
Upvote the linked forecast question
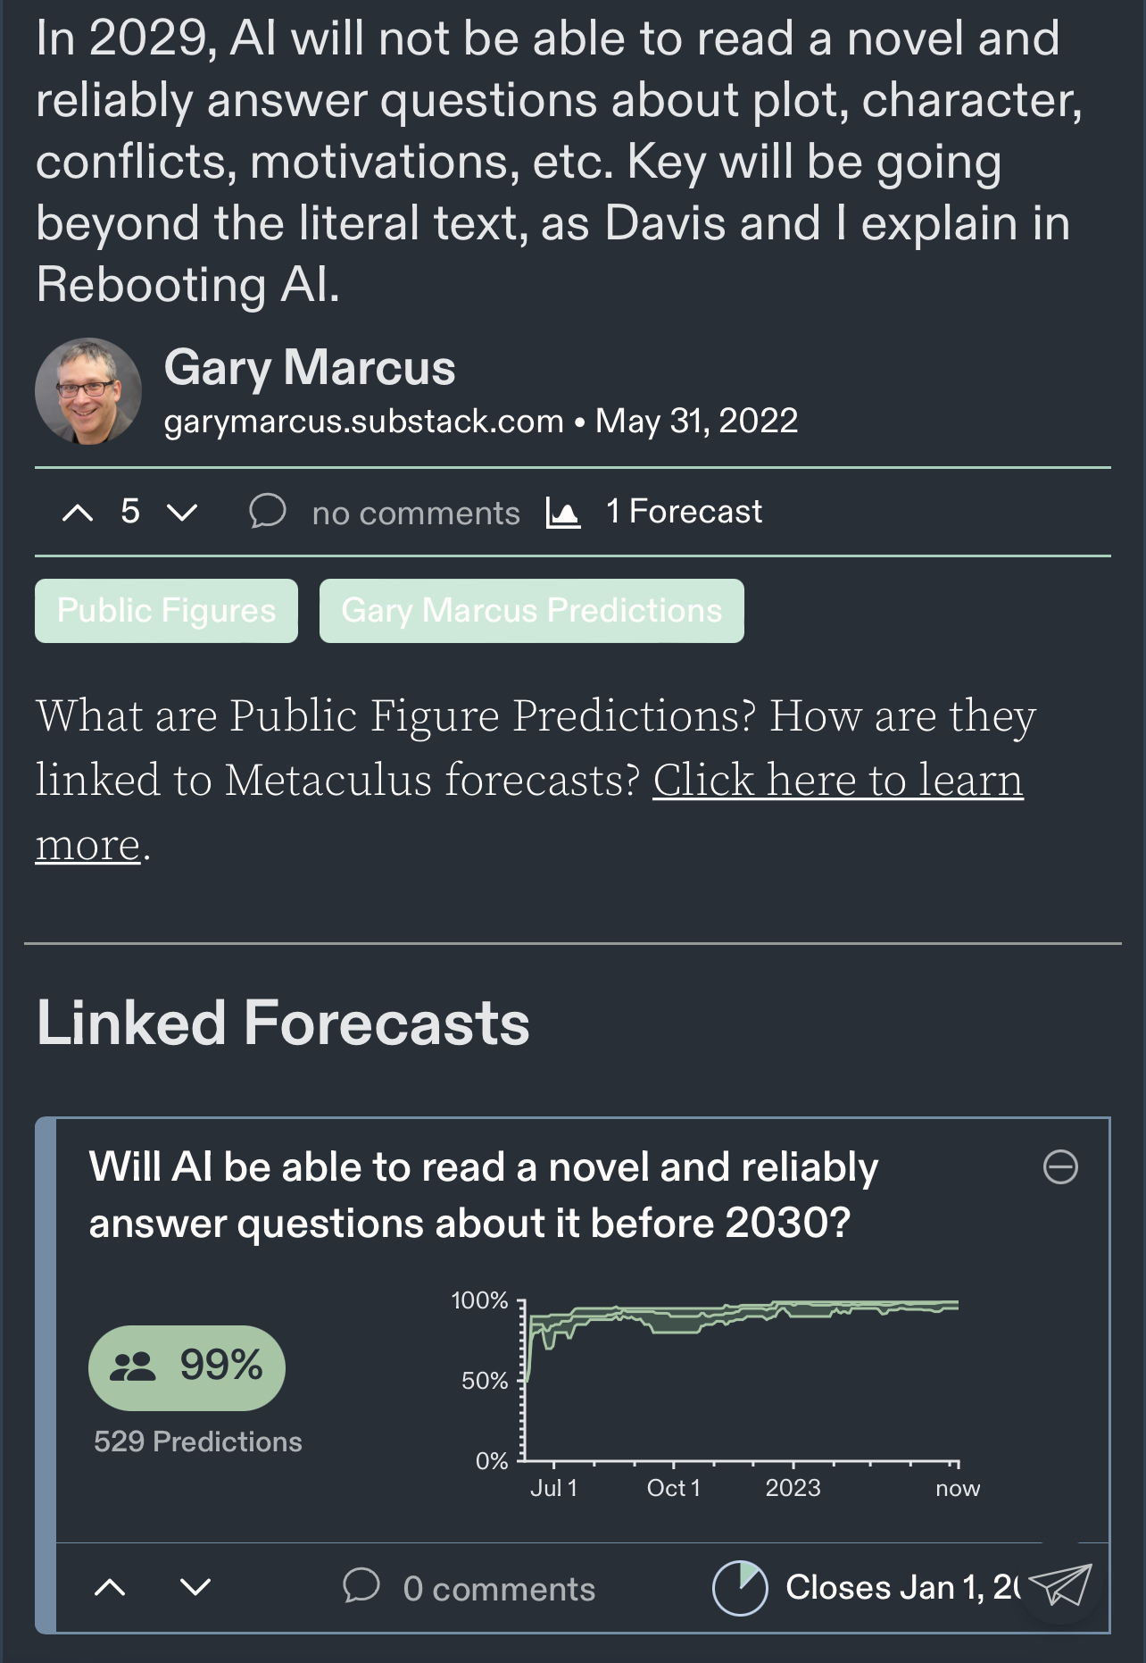tap(110, 1587)
